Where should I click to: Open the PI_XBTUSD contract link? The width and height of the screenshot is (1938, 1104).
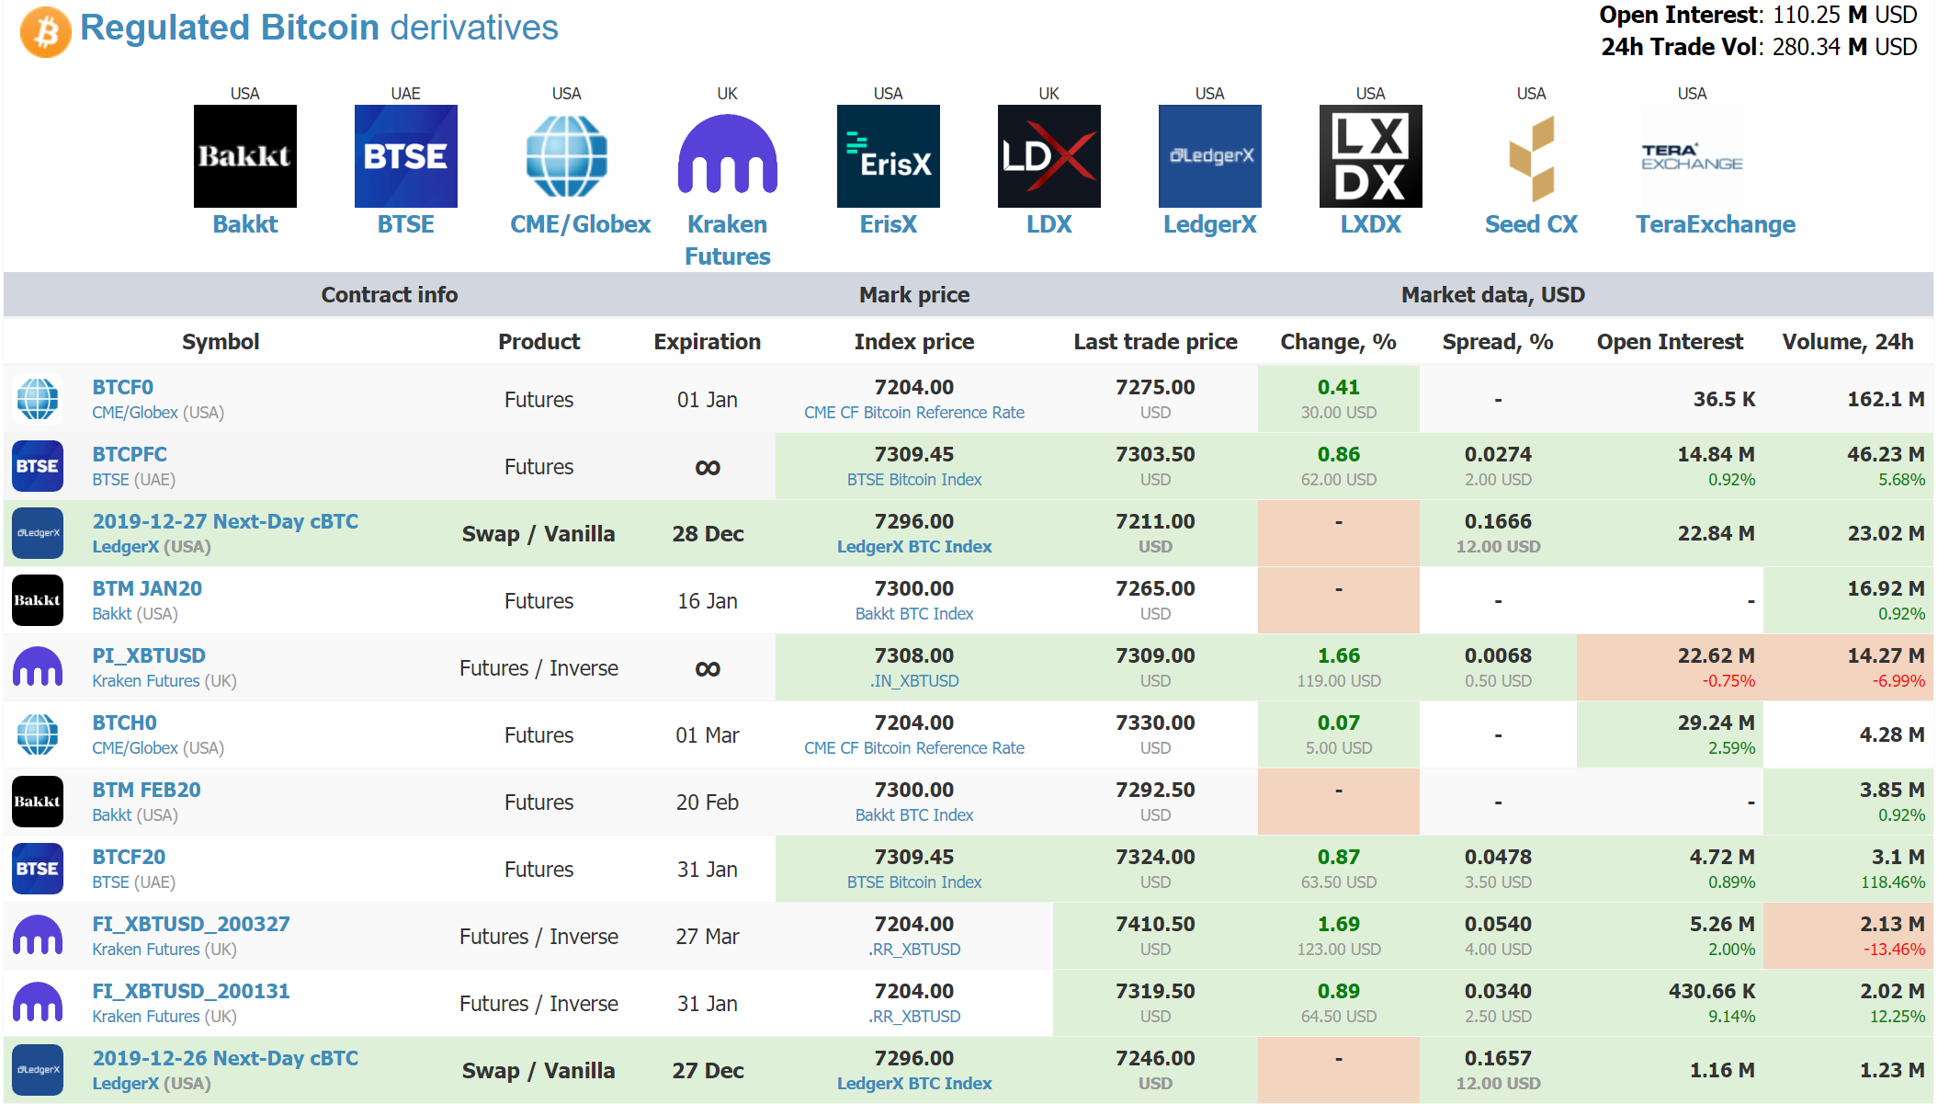pyautogui.click(x=150, y=655)
